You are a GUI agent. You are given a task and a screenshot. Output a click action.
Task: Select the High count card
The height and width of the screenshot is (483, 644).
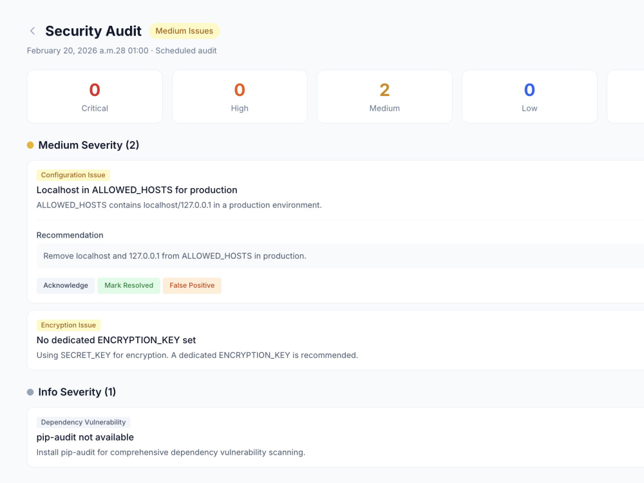(240, 97)
